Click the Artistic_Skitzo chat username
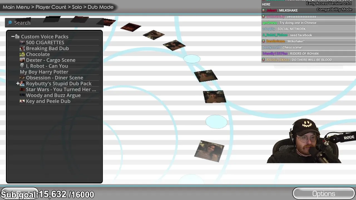The image size is (356, 200). [278, 60]
